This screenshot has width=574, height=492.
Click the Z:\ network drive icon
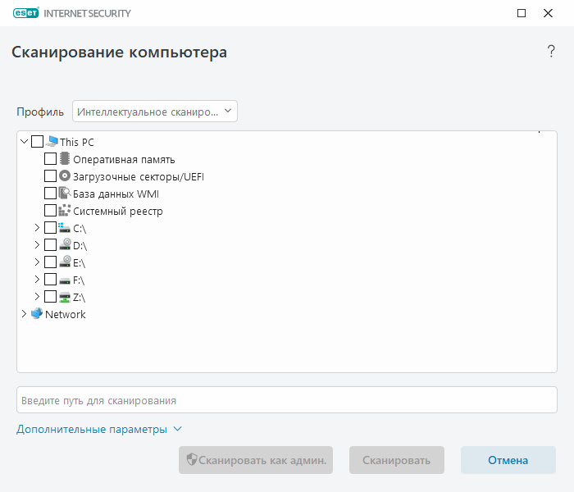[x=65, y=297]
